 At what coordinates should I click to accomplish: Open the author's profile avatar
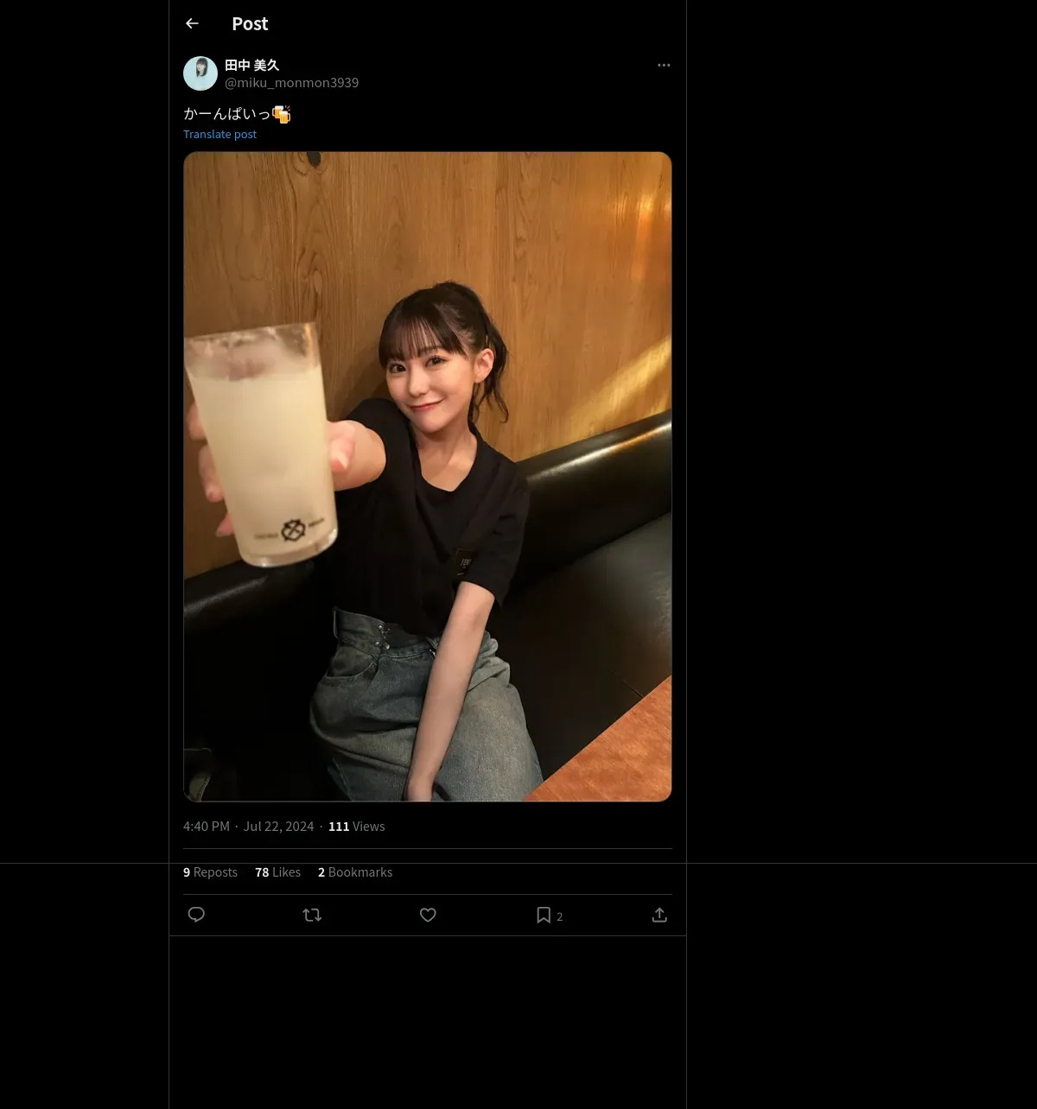200,74
